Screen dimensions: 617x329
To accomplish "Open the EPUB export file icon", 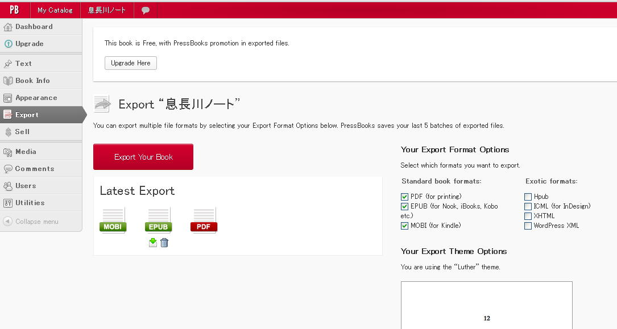I will (x=158, y=220).
